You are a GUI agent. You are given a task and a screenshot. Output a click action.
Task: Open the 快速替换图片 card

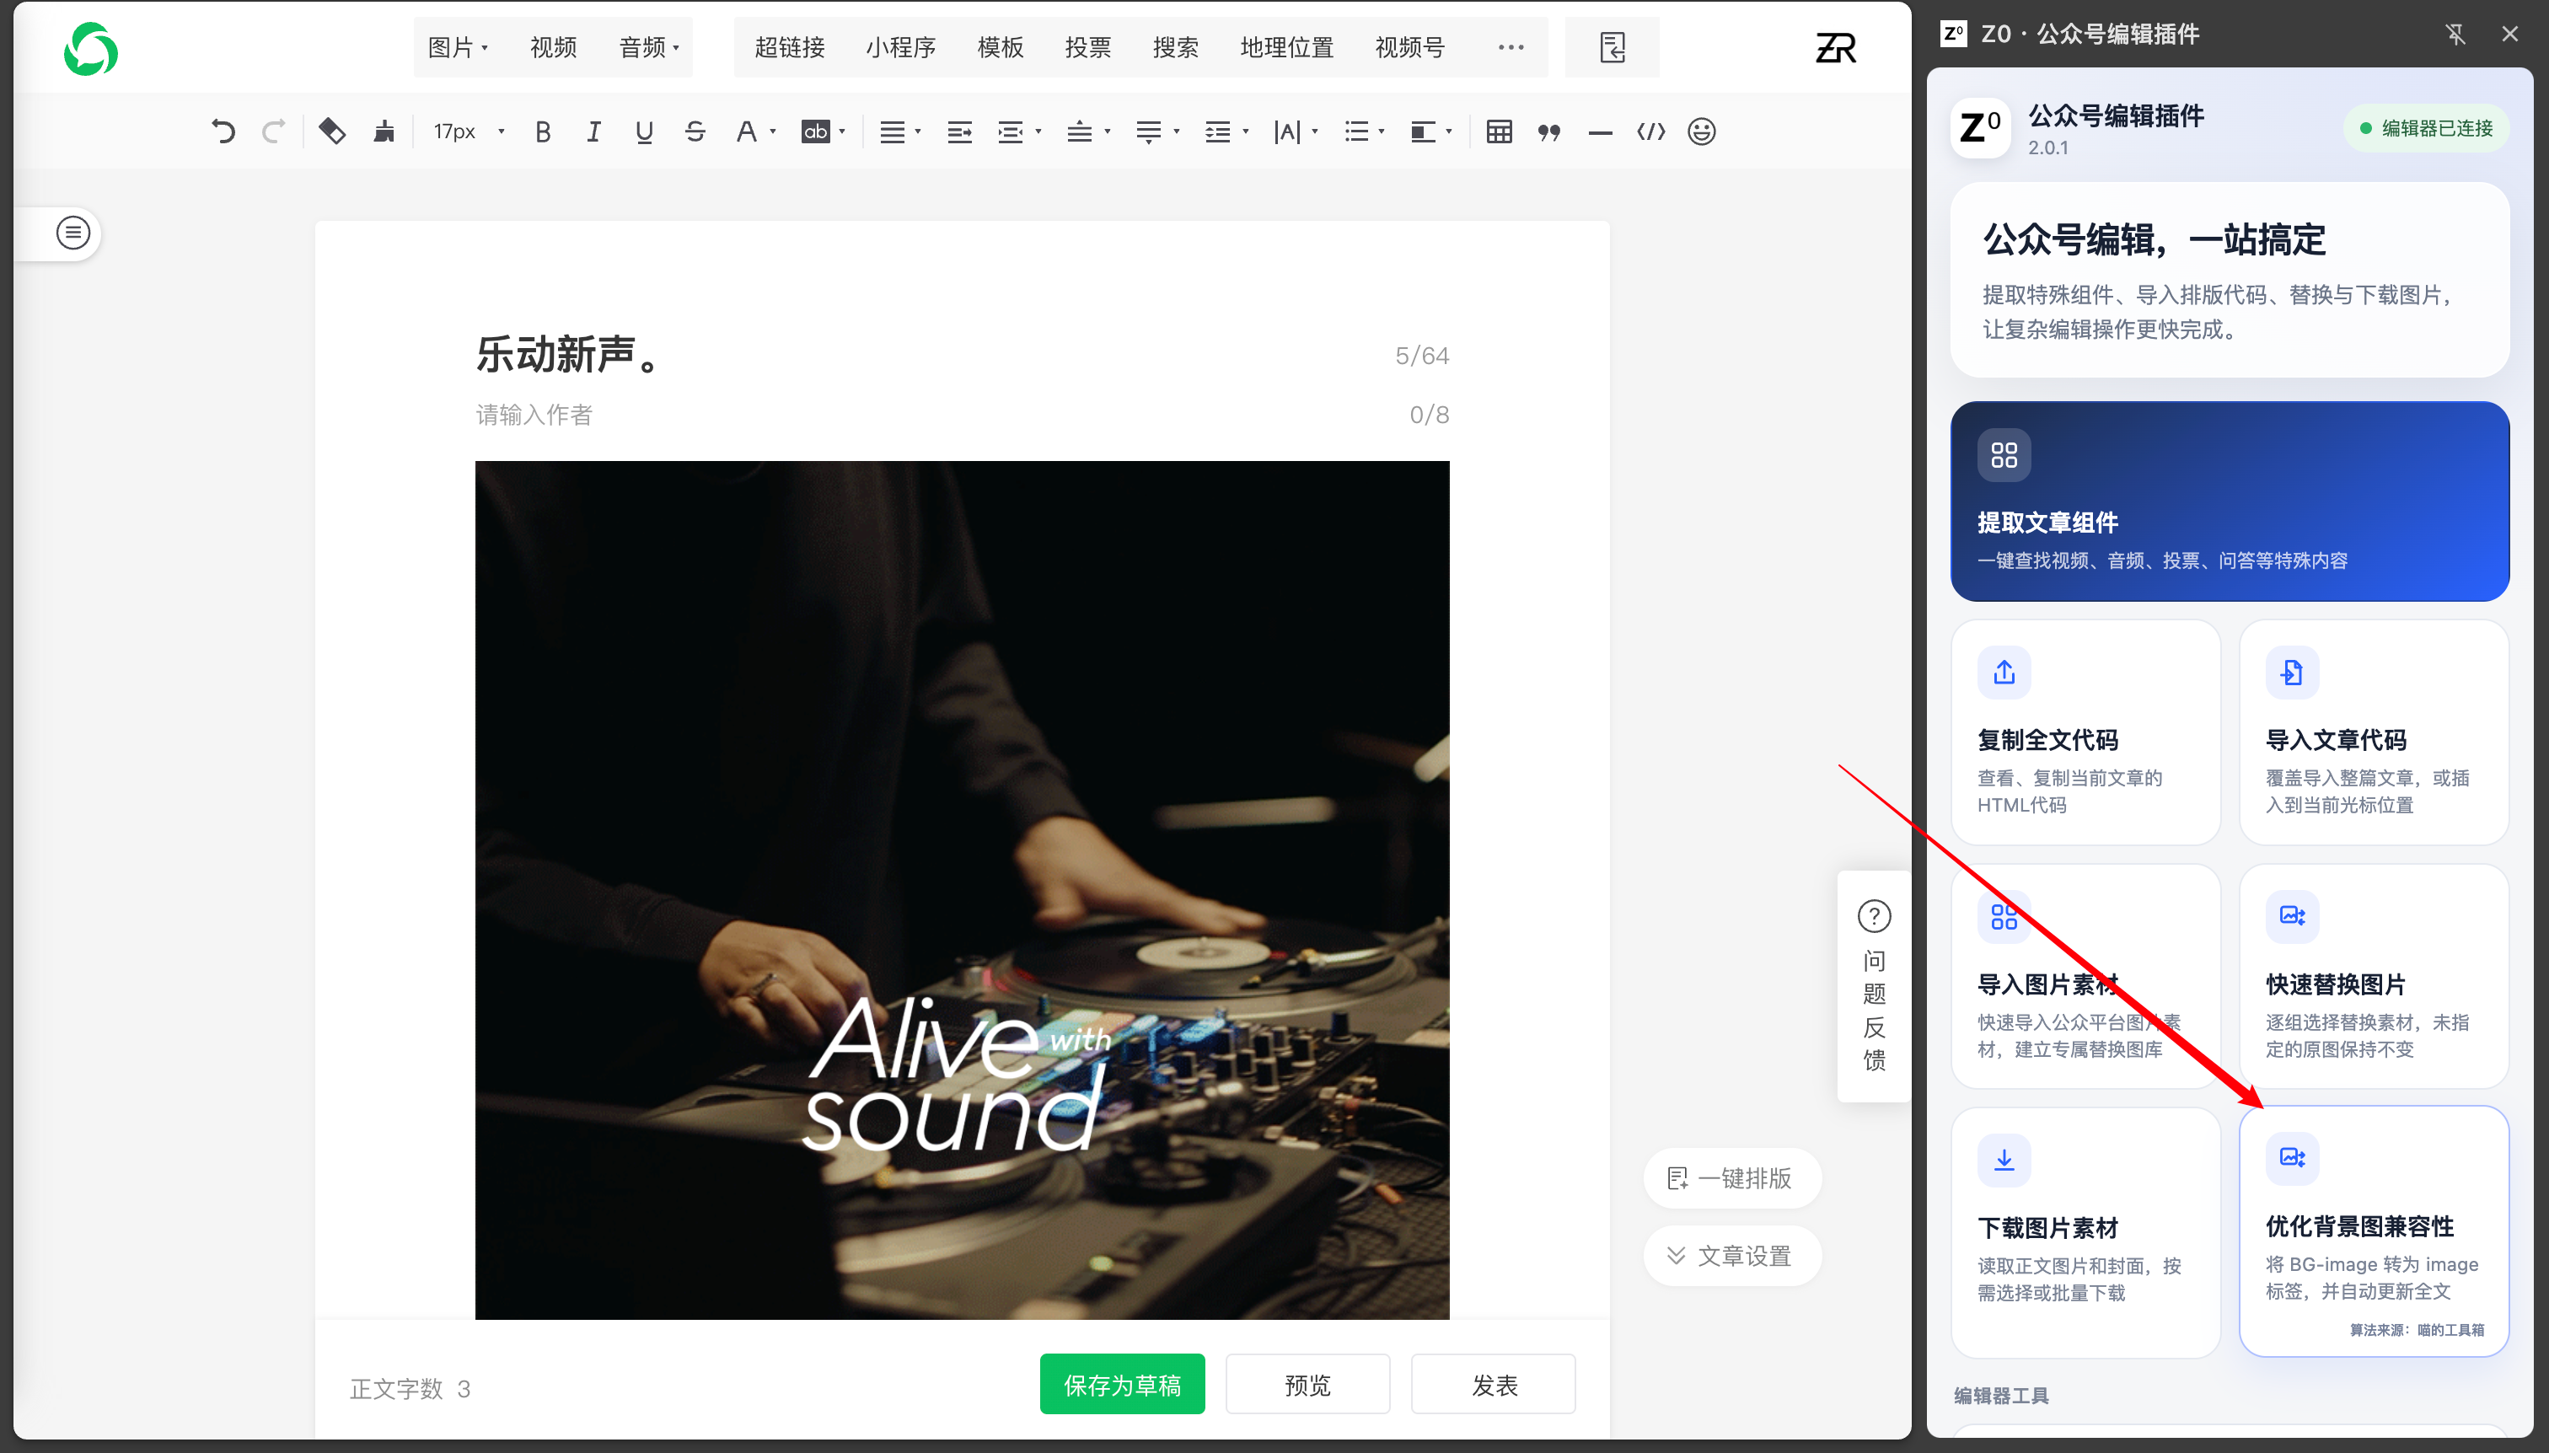pyautogui.click(x=2374, y=976)
